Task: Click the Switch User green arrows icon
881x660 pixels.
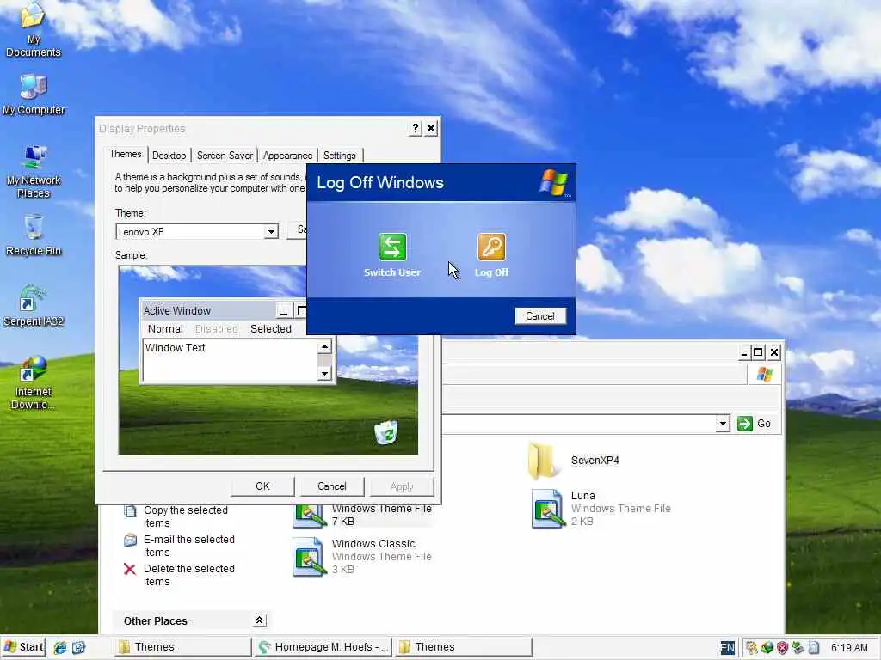Action: [x=392, y=247]
